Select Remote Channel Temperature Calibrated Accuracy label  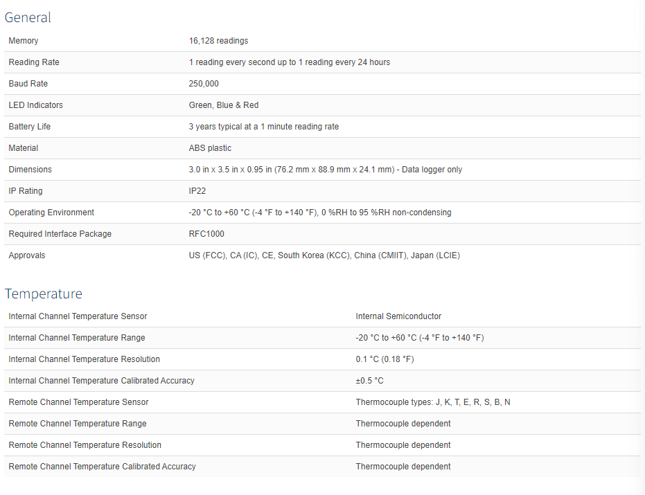pos(102,466)
